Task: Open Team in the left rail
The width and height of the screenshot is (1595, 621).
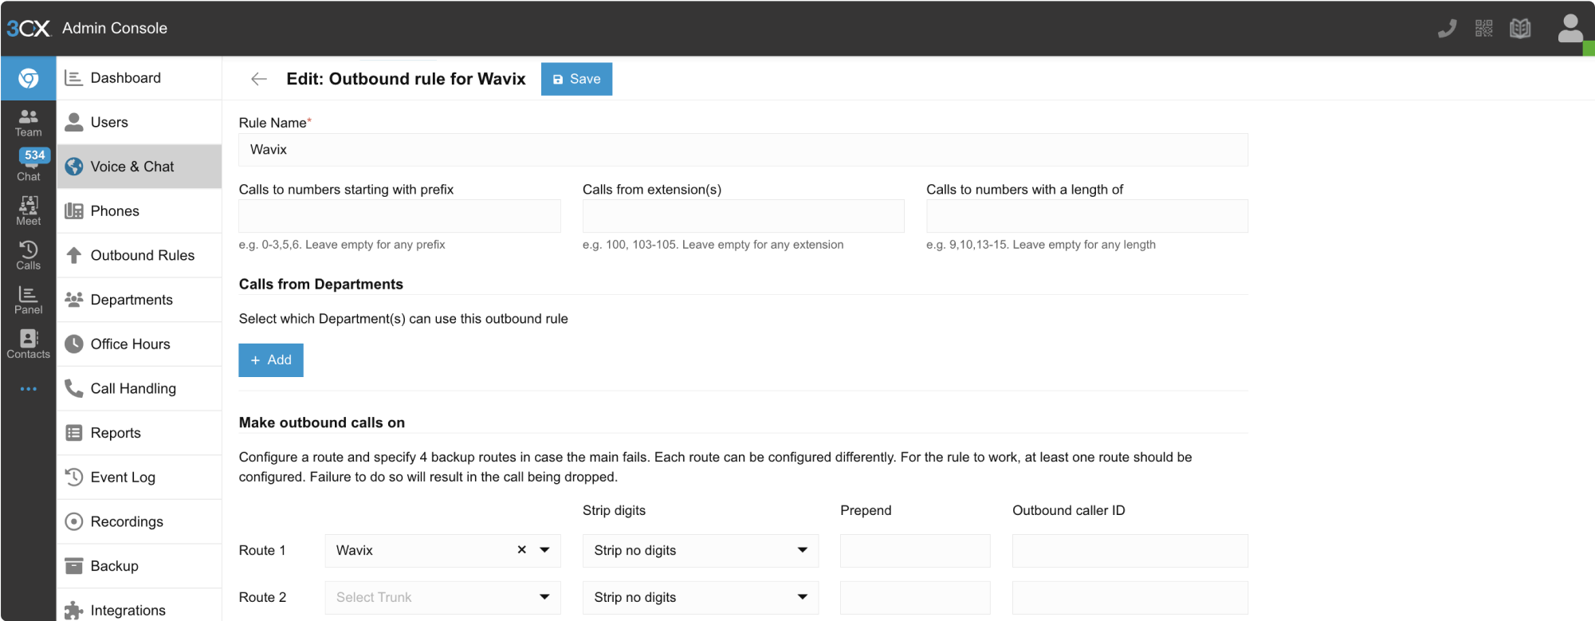Action: [29, 123]
